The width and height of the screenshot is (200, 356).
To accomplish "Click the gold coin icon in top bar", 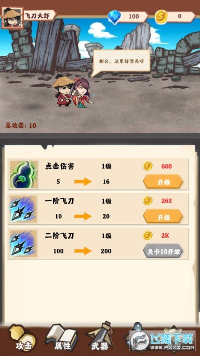I will 161,17.
